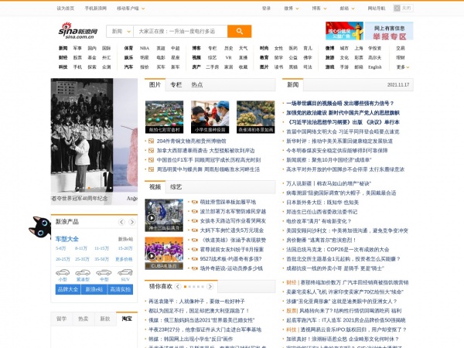This screenshot has width=464, height=348.
Task: Open the 新闻 search category dropdown
Action: pos(120,32)
